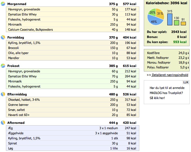Click the Trustpilot review prompt text

click(x=167, y=93)
